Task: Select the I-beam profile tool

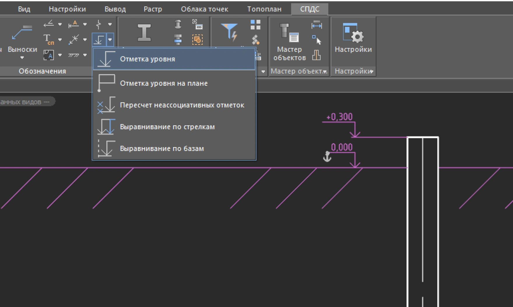Action: [x=144, y=33]
